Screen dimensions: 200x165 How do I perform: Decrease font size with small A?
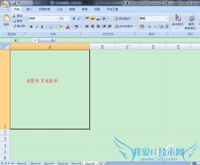pyautogui.click(x=79, y=19)
